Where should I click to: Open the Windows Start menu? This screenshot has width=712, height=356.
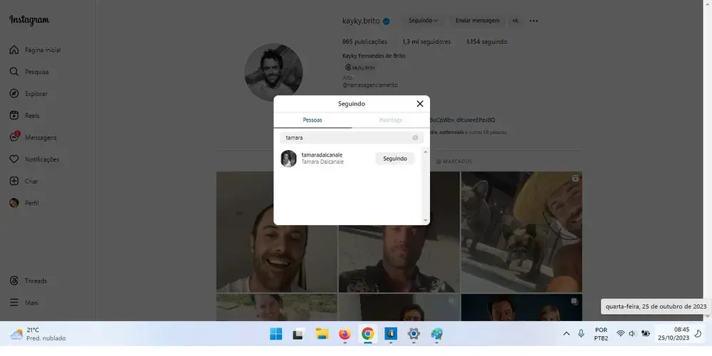276,334
